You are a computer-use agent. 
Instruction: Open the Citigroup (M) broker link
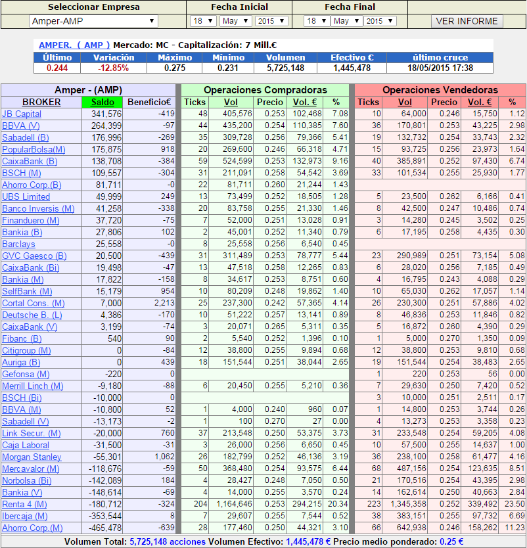tap(26, 350)
